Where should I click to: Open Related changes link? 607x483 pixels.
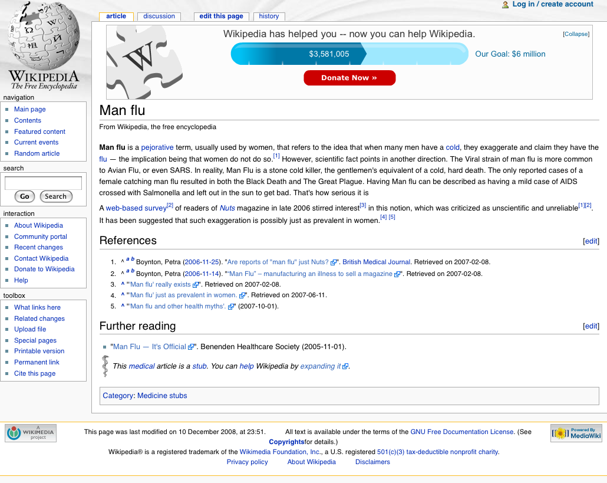pos(39,319)
